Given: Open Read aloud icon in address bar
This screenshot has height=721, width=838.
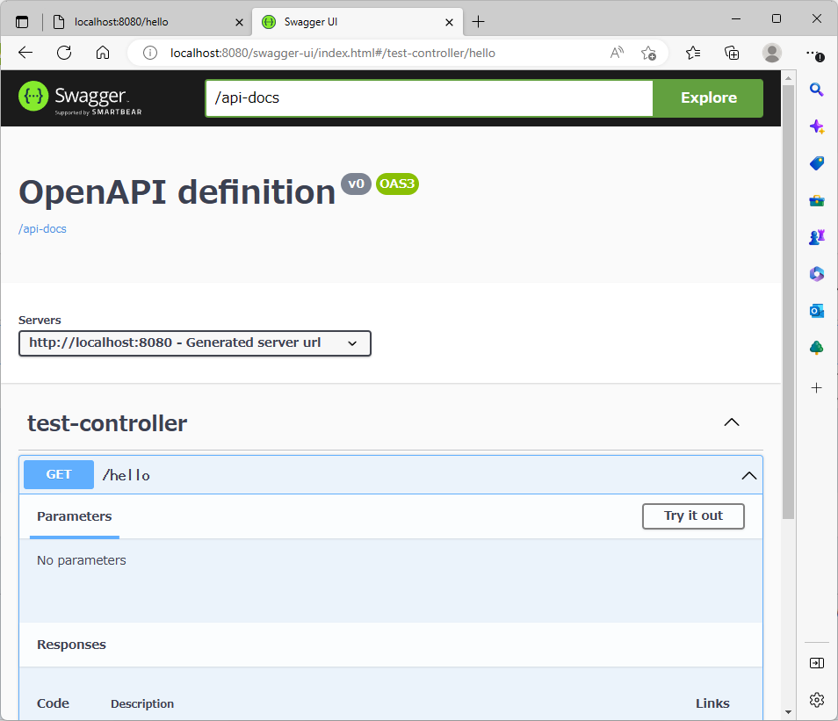Looking at the screenshot, I should (x=617, y=53).
